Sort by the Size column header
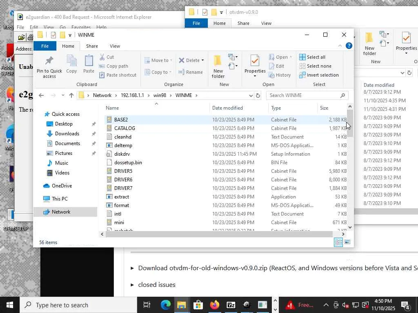The width and height of the screenshot is (418, 313). pos(332,108)
